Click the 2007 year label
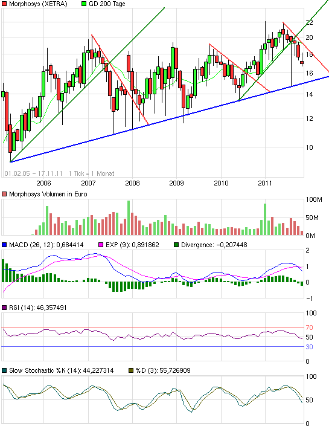This screenshot has width=329, height=429. [88, 183]
